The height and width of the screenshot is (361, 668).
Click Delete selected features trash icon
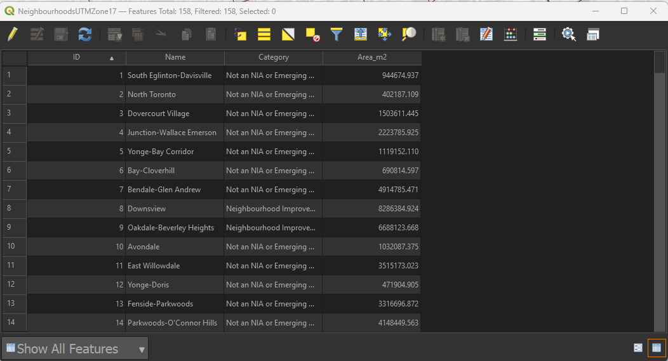(x=138, y=34)
